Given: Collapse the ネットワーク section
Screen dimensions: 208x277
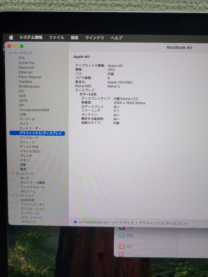Looking at the screenshot, I should click(13, 174).
